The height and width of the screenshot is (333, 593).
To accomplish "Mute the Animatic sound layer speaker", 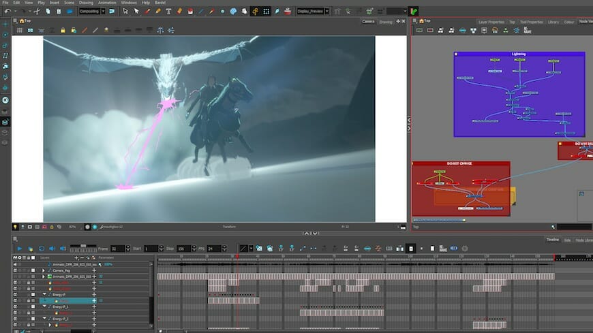I will [x=15, y=265].
